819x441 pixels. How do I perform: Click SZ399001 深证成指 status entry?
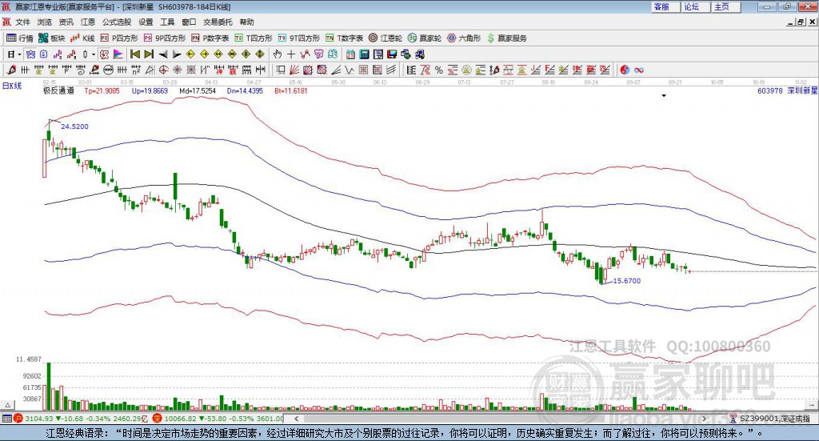coord(770,419)
